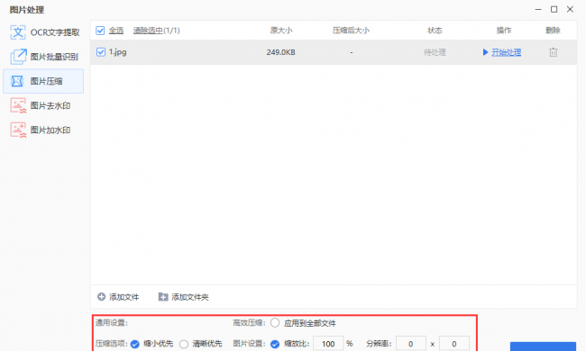
Task: Click the 压缩后大小 column header
Action: [x=351, y=31]
